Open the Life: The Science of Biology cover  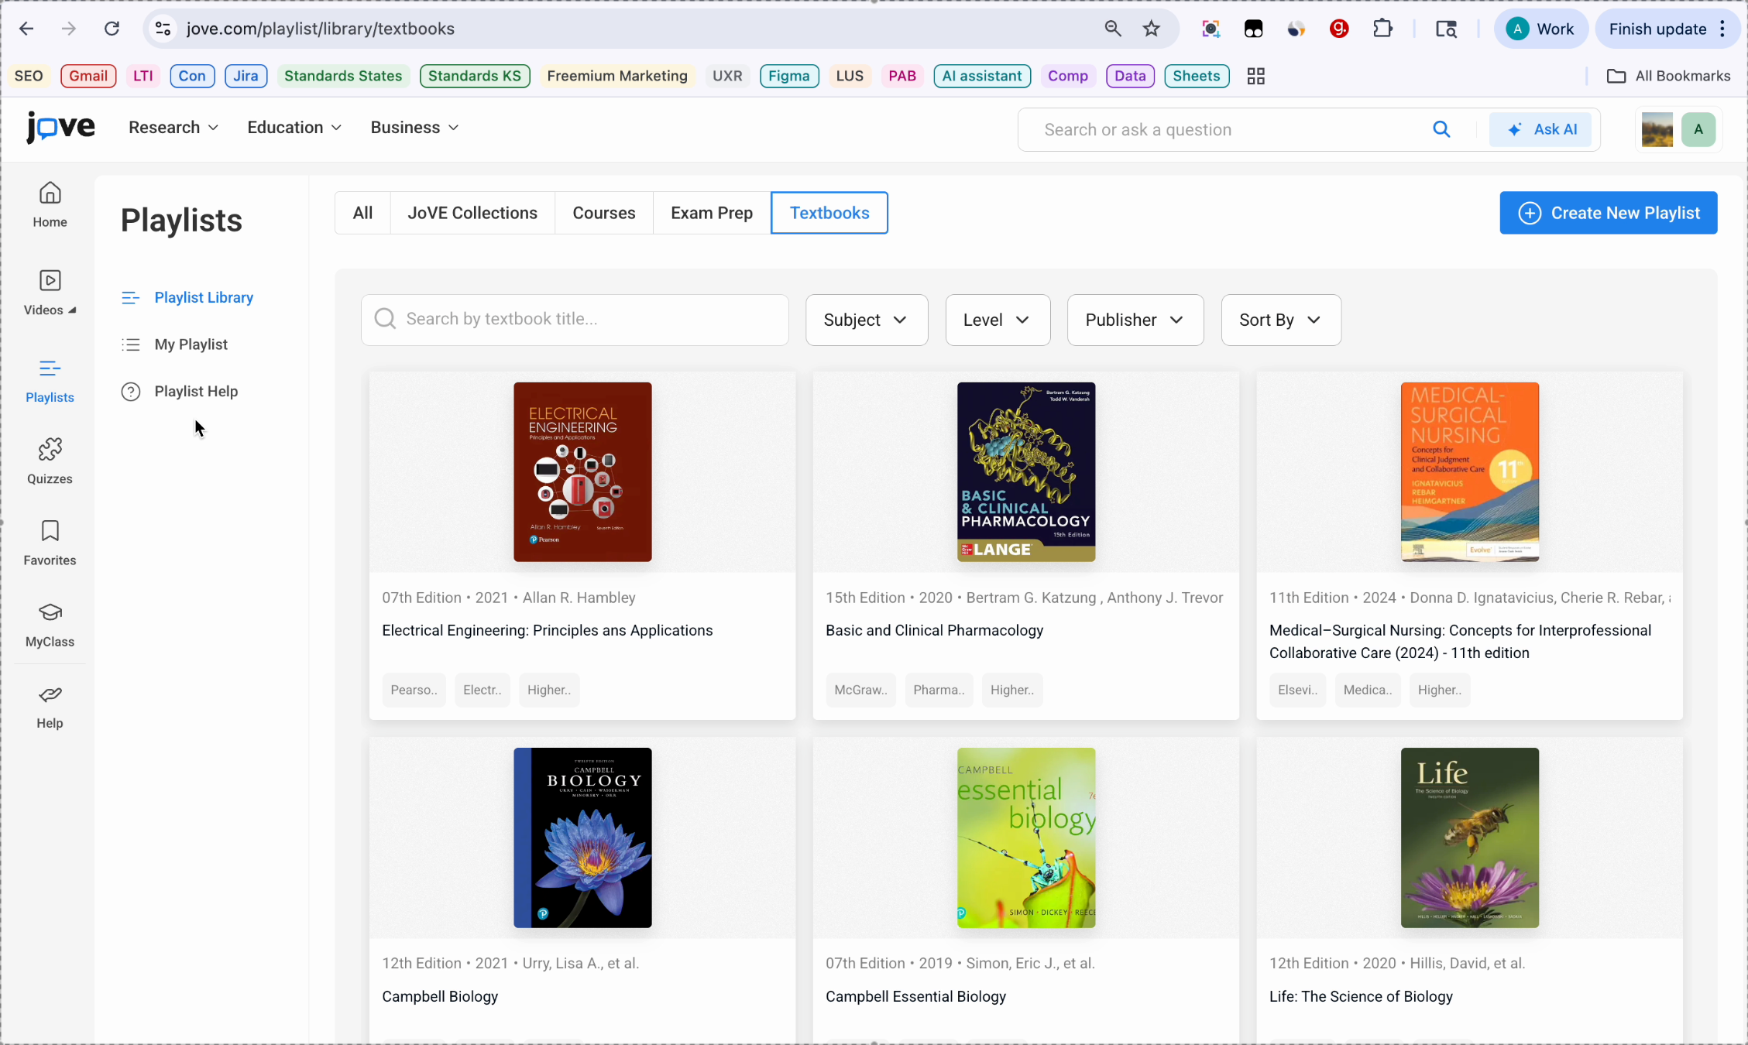[1470, 838]
